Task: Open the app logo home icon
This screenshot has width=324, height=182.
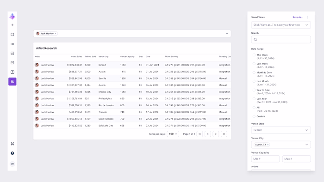Action: [x=12, y=16]
